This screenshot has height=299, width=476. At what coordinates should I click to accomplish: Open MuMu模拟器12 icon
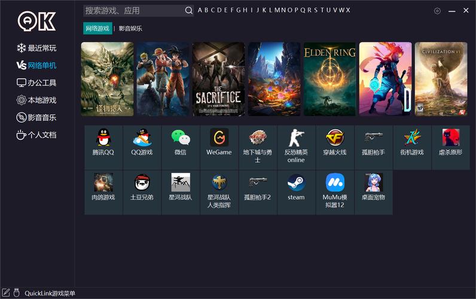pos(335,182)
